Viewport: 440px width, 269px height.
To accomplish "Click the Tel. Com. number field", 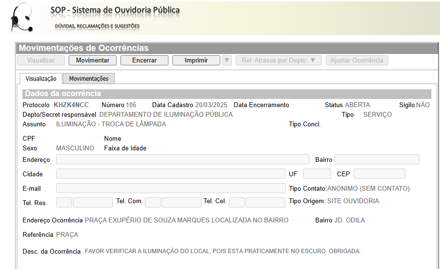I will coord(181,202).
